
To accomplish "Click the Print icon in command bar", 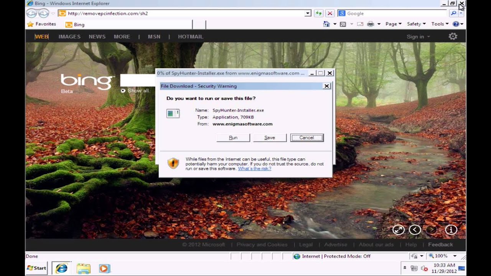I will 371,24.
